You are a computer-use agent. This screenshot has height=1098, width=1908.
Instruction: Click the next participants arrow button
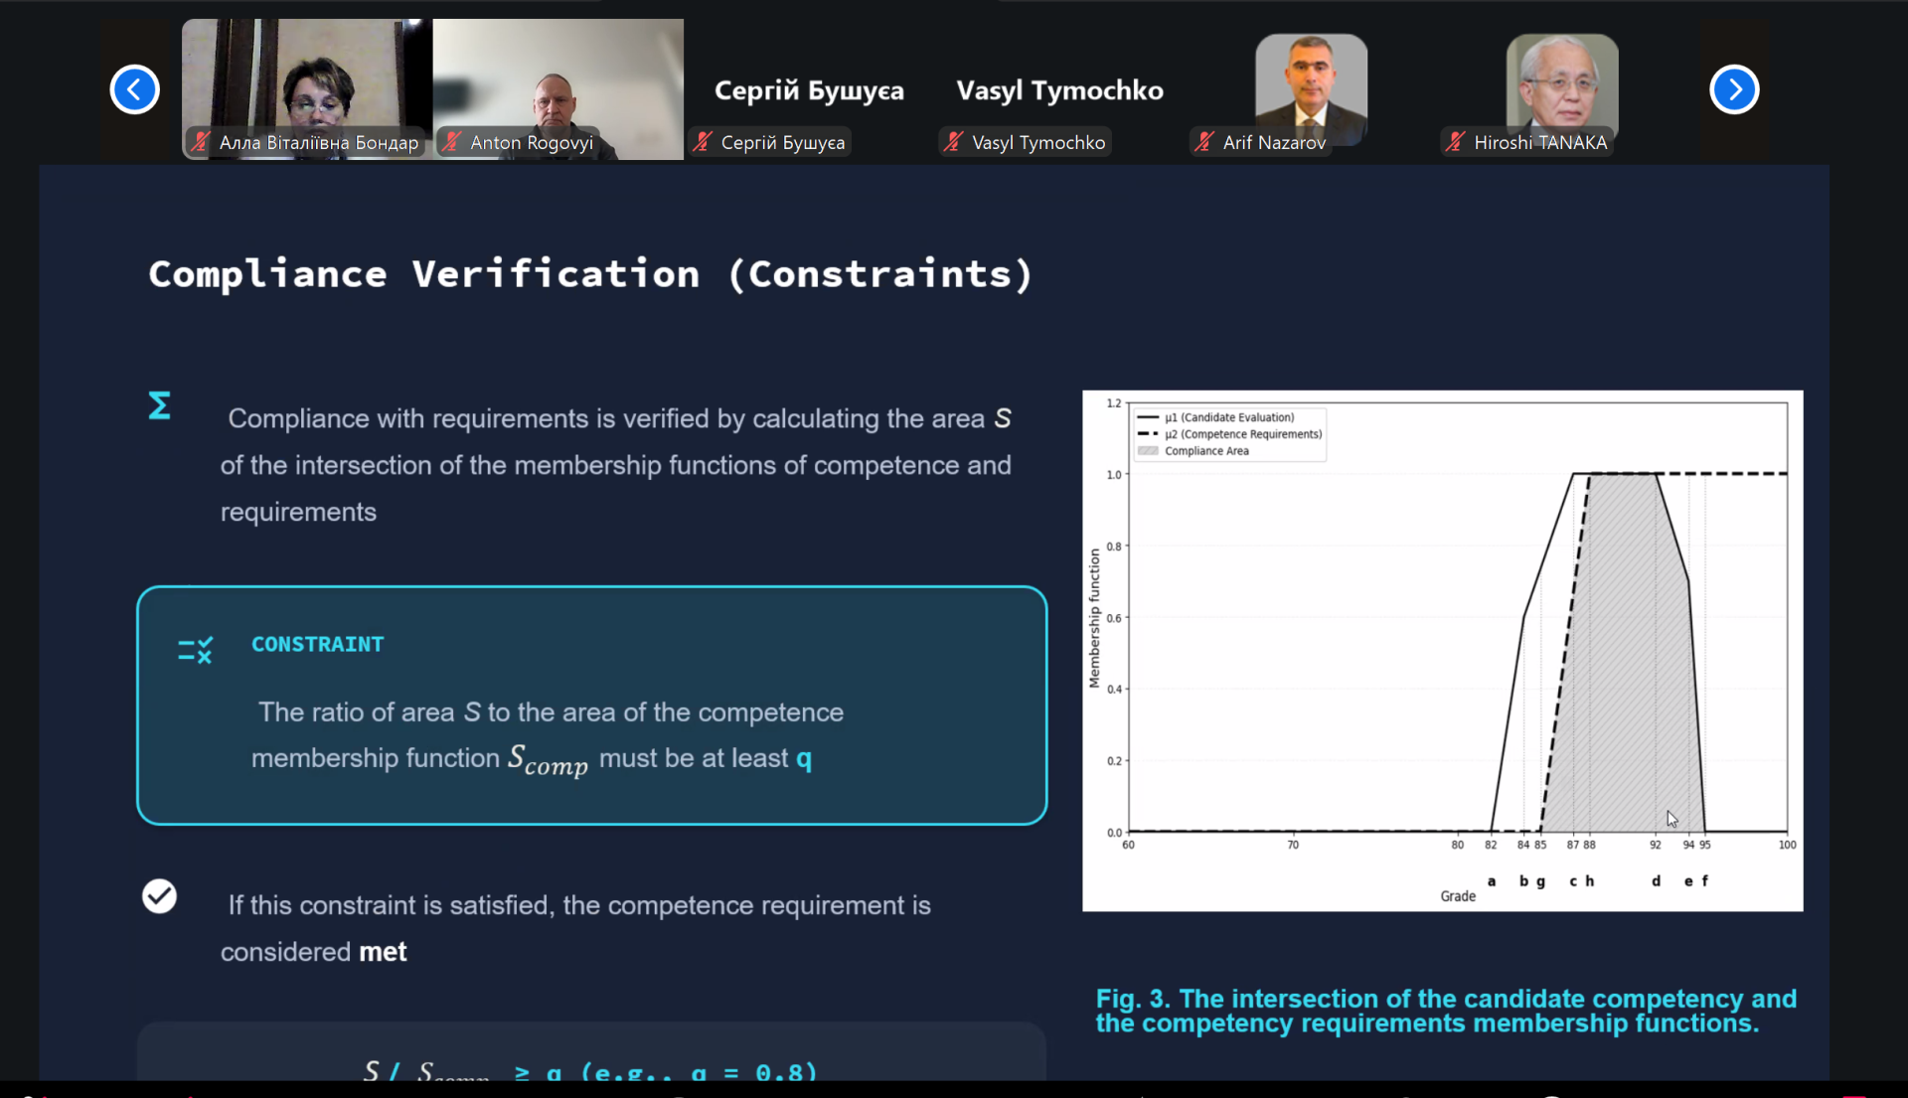tap(1734, 89)
